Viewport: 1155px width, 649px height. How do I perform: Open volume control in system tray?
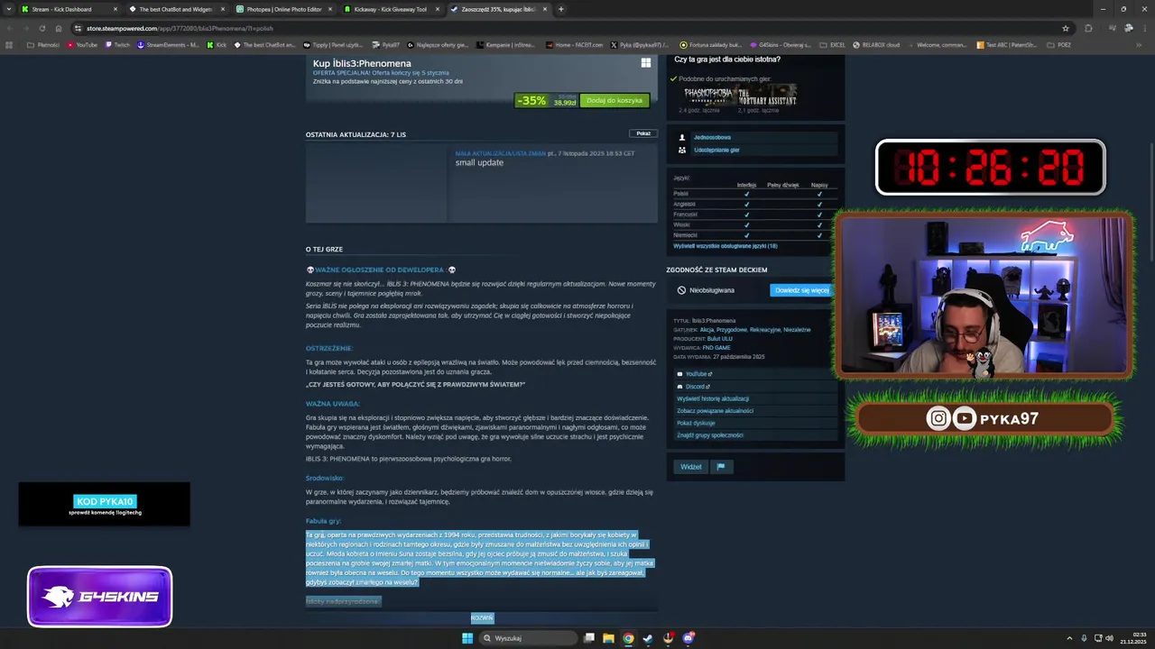pos(1109,638)
